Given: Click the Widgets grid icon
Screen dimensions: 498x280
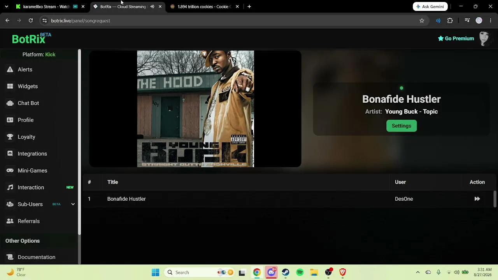Looking at the screenshot, I should point(10,86).
